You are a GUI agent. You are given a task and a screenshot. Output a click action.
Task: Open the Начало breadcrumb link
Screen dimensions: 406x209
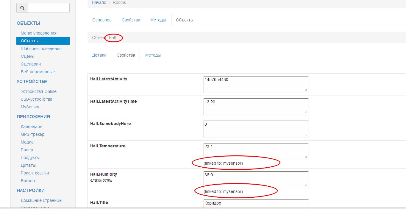click(x=99, y=2)
